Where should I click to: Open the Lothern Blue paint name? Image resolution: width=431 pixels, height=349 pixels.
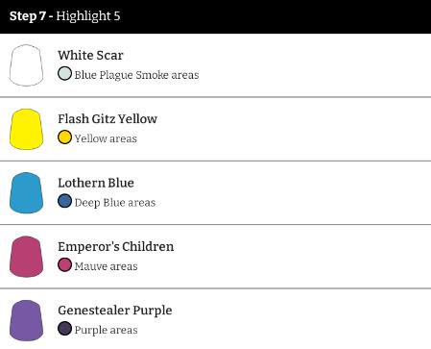click(96, 183)
